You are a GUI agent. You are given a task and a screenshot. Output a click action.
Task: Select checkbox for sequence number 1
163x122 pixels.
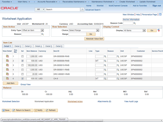click(23, 56)
